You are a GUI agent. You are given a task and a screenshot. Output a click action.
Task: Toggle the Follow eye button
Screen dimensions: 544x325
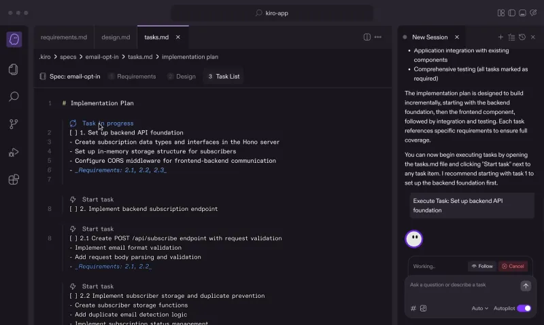[x=481, y=266]
